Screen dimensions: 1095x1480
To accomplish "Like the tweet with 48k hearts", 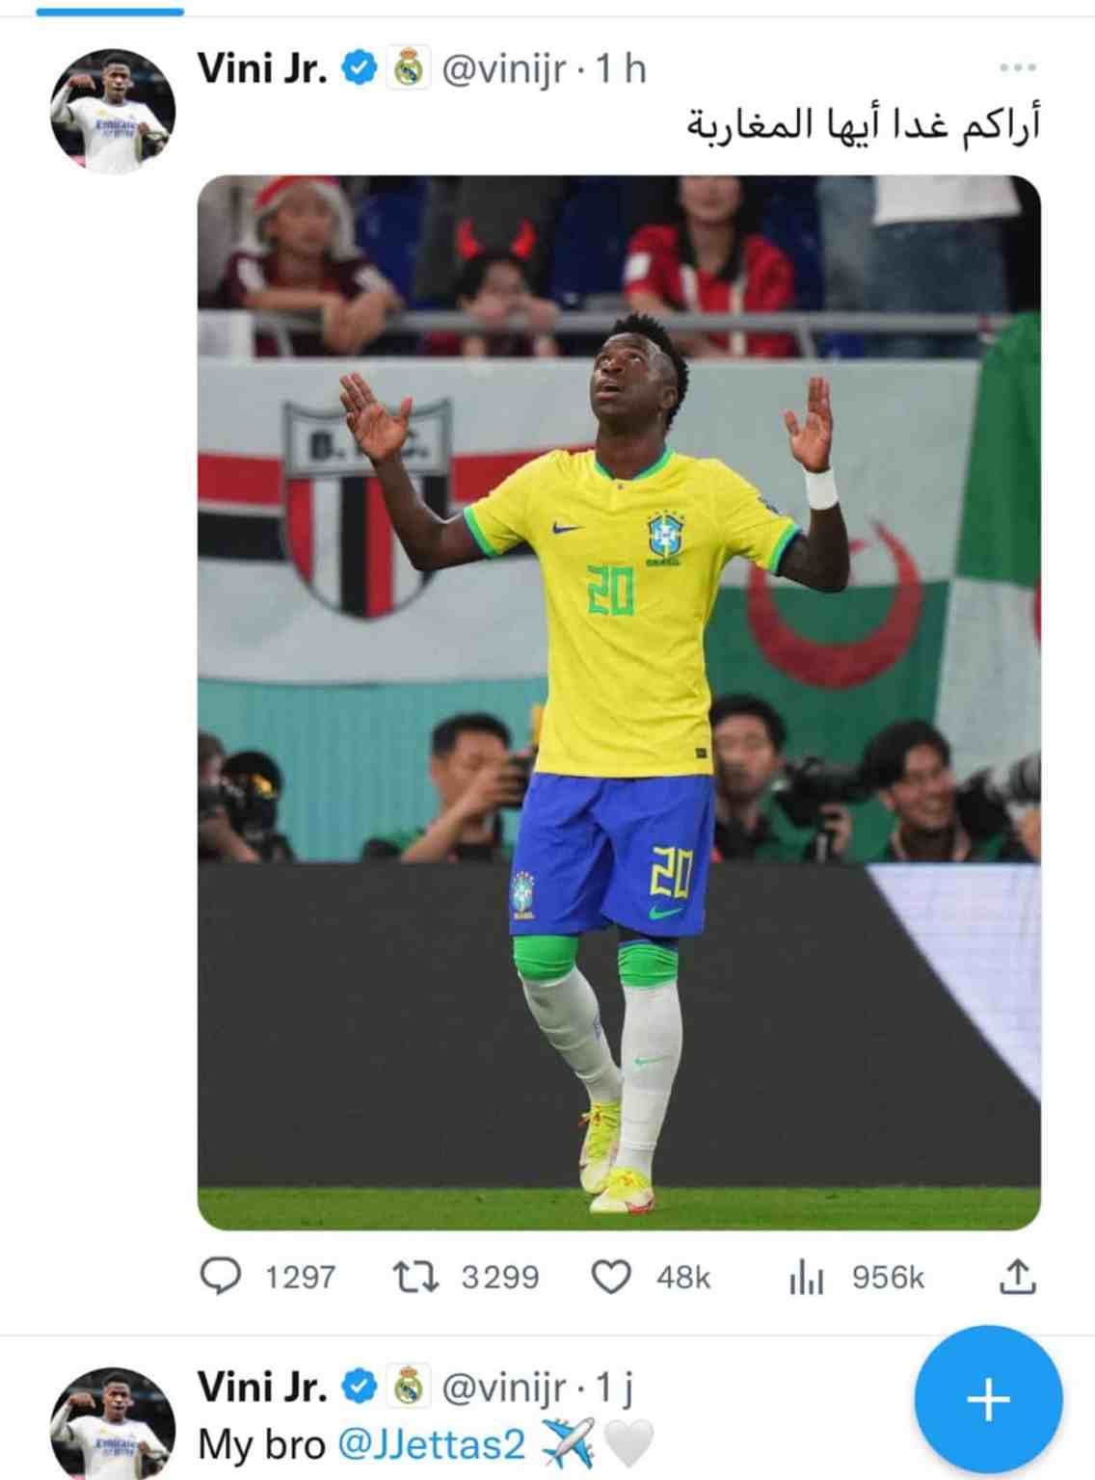I will pyautogui.click(x=610, y=1277).
